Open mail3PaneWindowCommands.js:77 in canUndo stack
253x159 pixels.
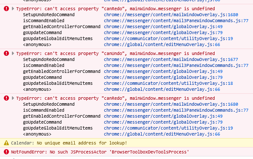[176, 66]
